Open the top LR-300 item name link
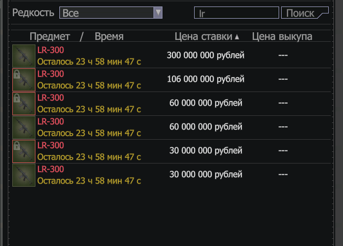Screen dimensions: 343x246 tap(50, 50)
